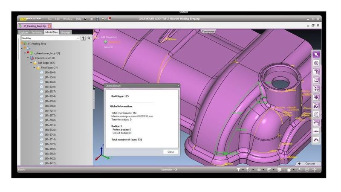
Task: Select the first free edge entry in the list
Action: [x=50, y=73]
